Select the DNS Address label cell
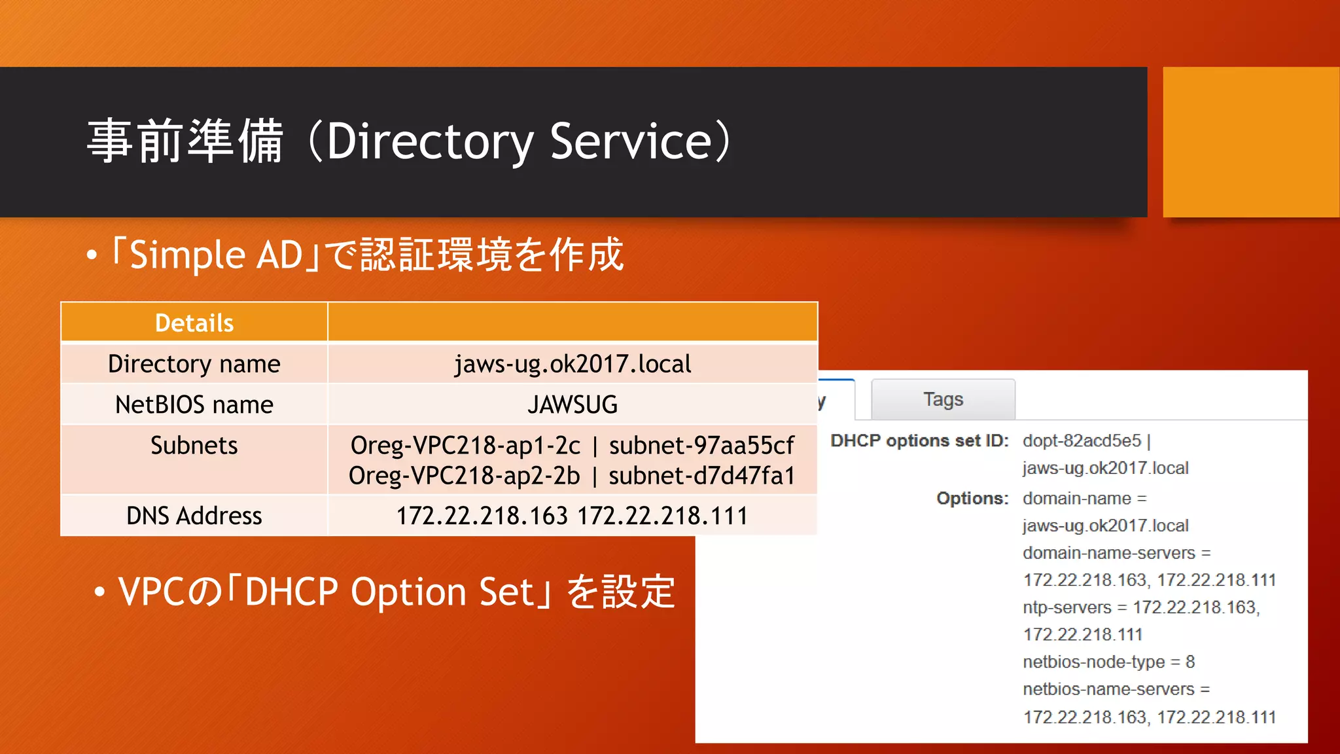This screenshot has width=1340, height=754. [x=194, y=516]
